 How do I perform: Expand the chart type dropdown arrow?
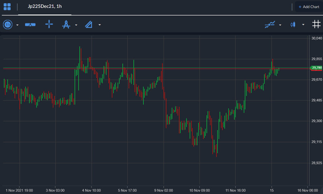pos(303,24)
